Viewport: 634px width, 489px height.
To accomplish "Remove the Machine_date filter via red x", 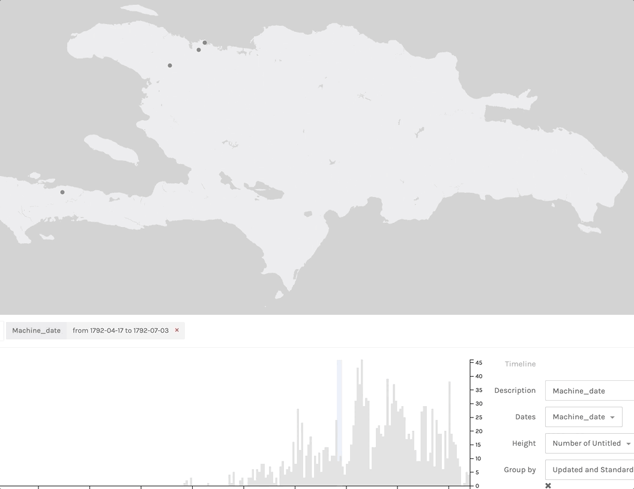I will pyautogui.click(x=177, y=330).
